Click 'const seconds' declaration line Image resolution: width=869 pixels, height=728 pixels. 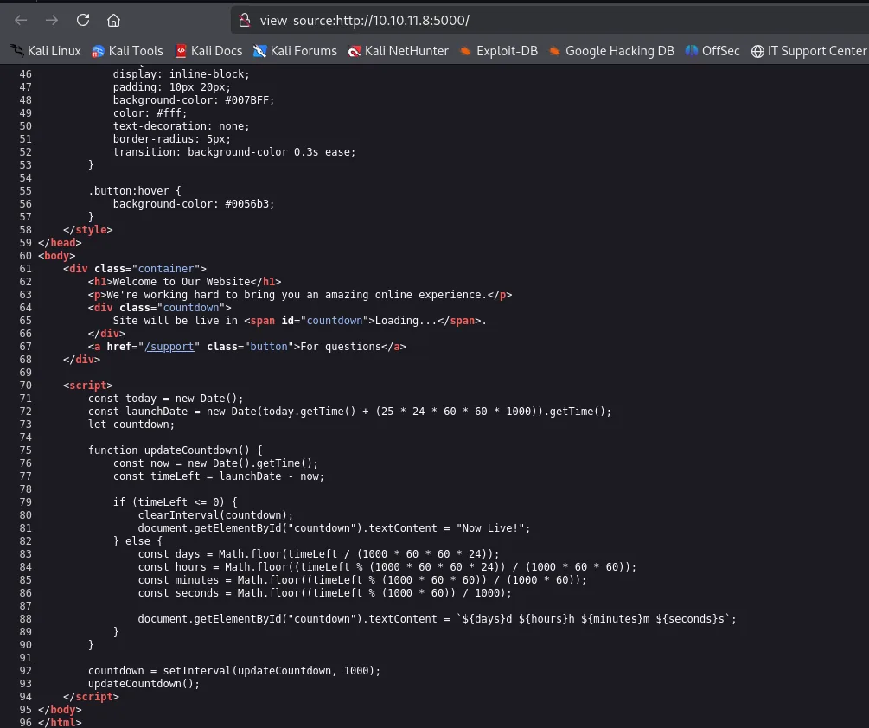tap(325, 593)
